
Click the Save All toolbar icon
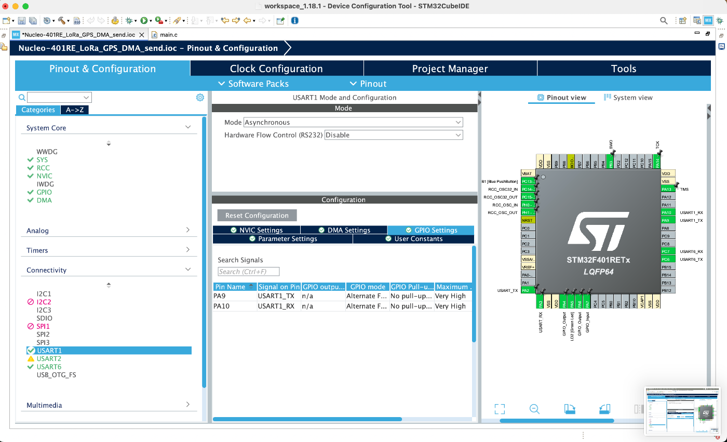tap(33, 21)
